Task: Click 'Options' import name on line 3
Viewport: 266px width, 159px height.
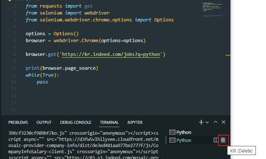Action: [164, 20]
